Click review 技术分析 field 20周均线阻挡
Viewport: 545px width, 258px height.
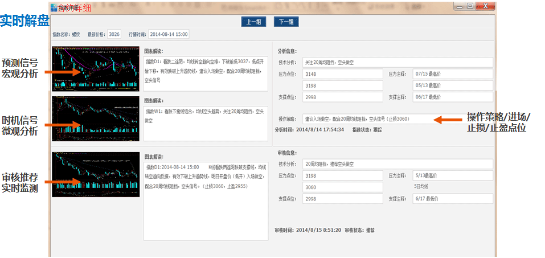pos(398,164)
